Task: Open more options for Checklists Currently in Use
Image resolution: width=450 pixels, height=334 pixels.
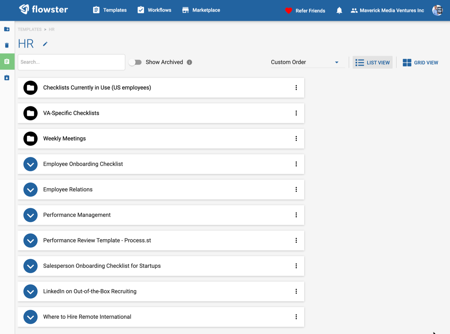Action: (296, 88)
